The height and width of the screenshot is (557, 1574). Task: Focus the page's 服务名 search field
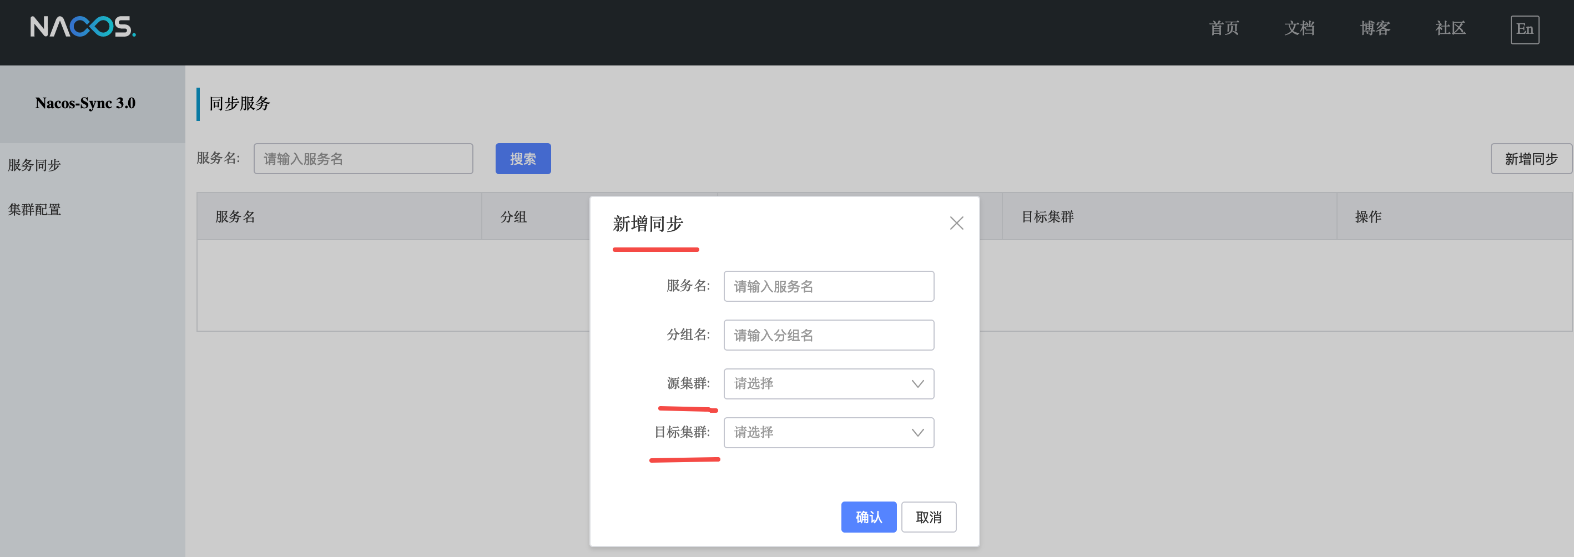pos(363,159)
